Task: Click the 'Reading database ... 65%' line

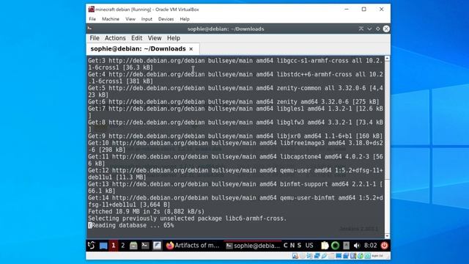Action: coord(130,225)
